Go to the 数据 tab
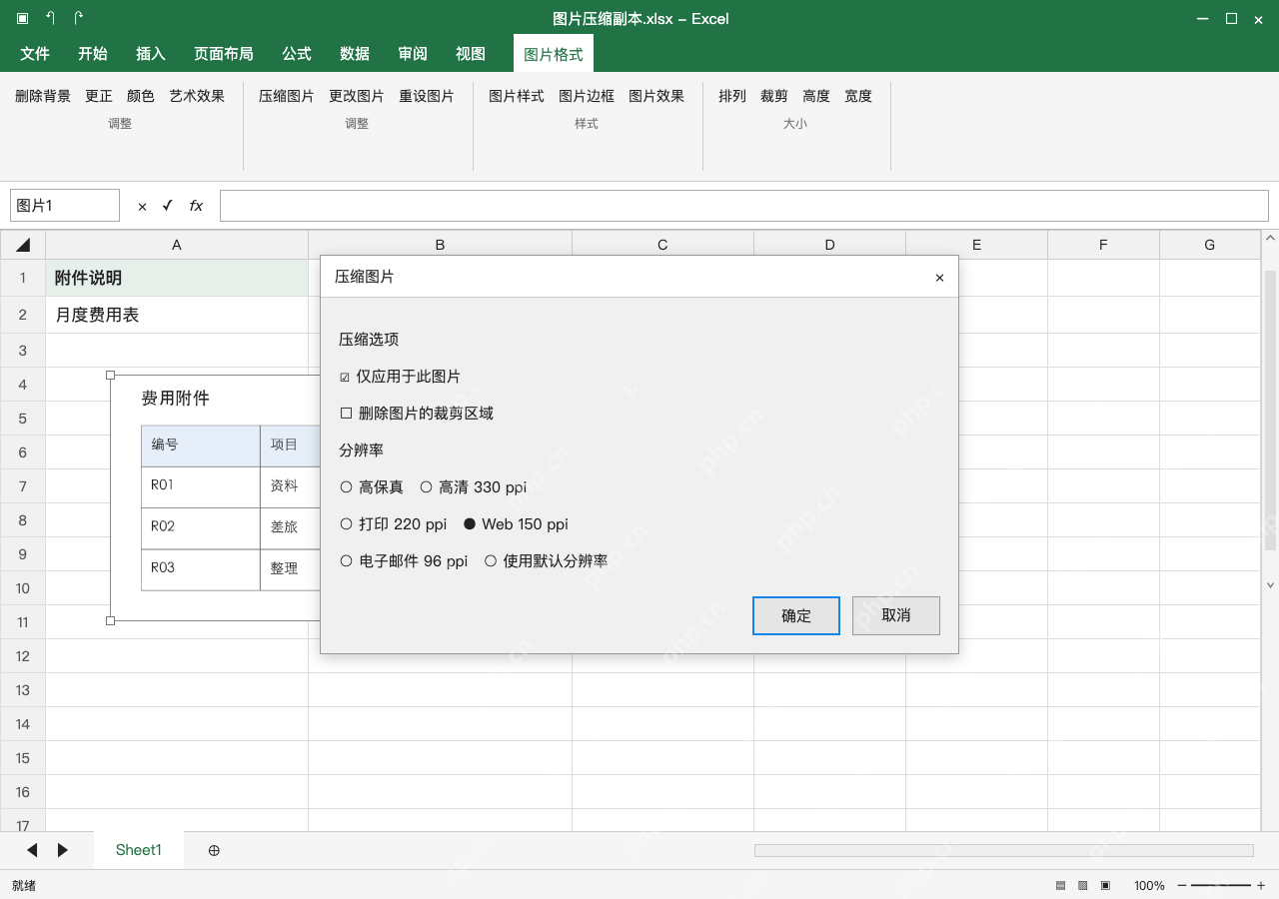The width and height of the screenshot is (1279, 899). (355, 54)
